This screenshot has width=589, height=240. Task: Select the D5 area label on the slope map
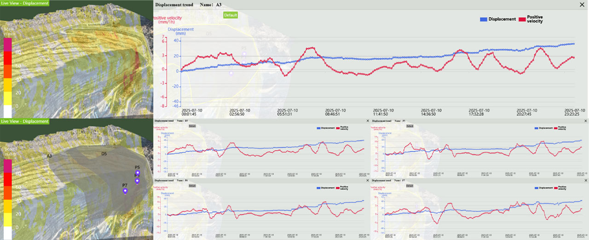(104, 154)
